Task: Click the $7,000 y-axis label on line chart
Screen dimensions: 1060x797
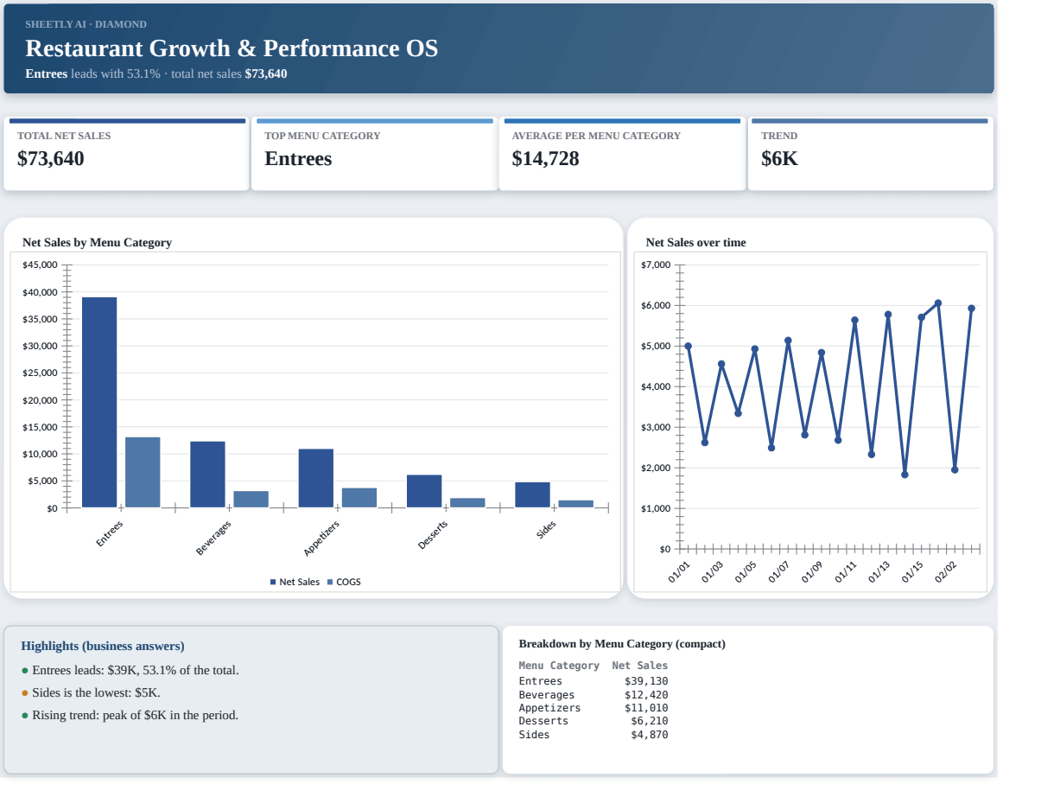Action: (656, 265)
